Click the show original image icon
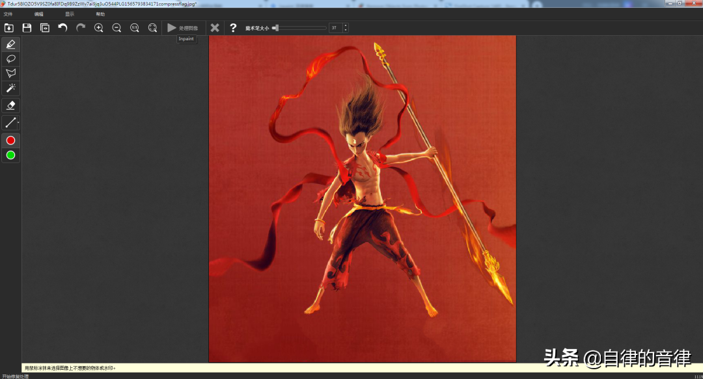 click(x=45, y=28)
